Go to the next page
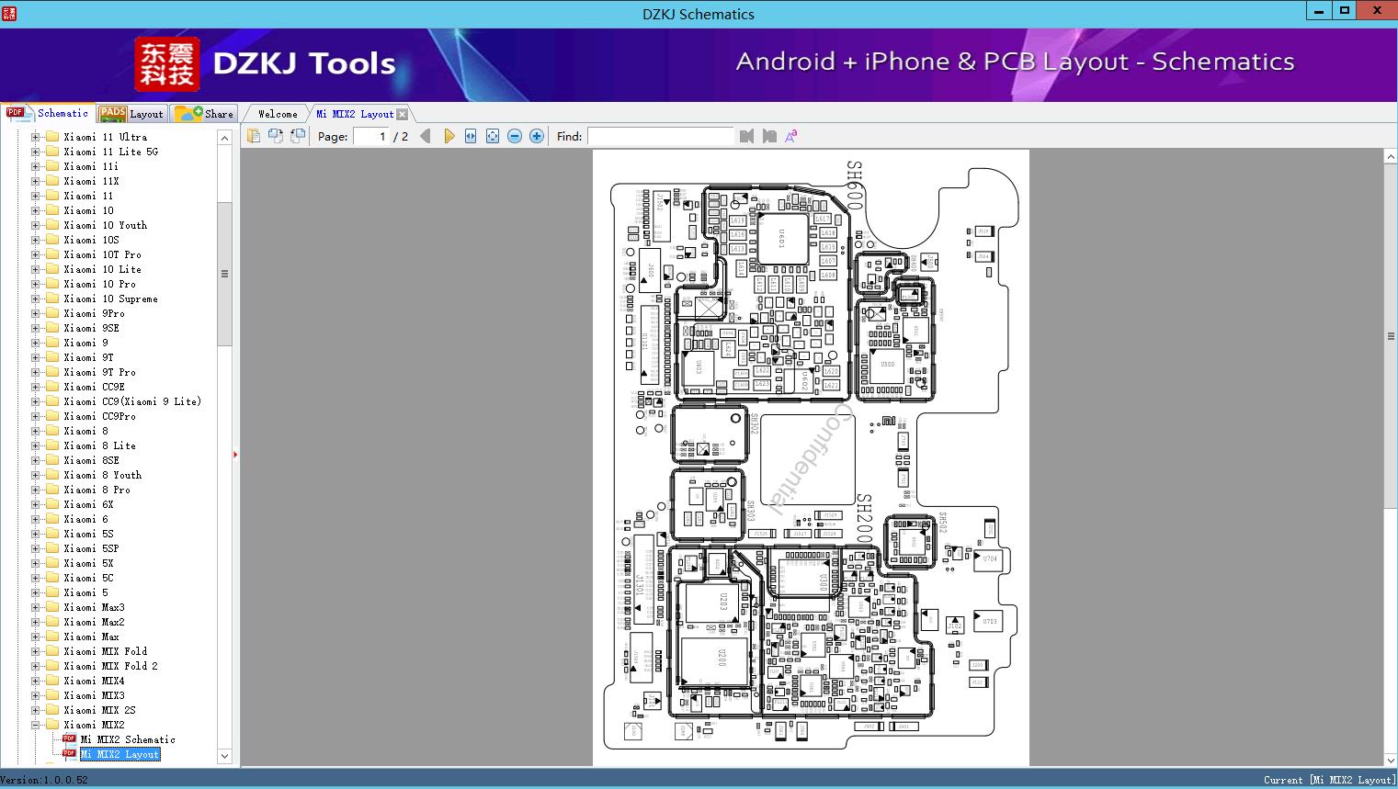This screenshot has width=1398, height=789. (449, 136)
